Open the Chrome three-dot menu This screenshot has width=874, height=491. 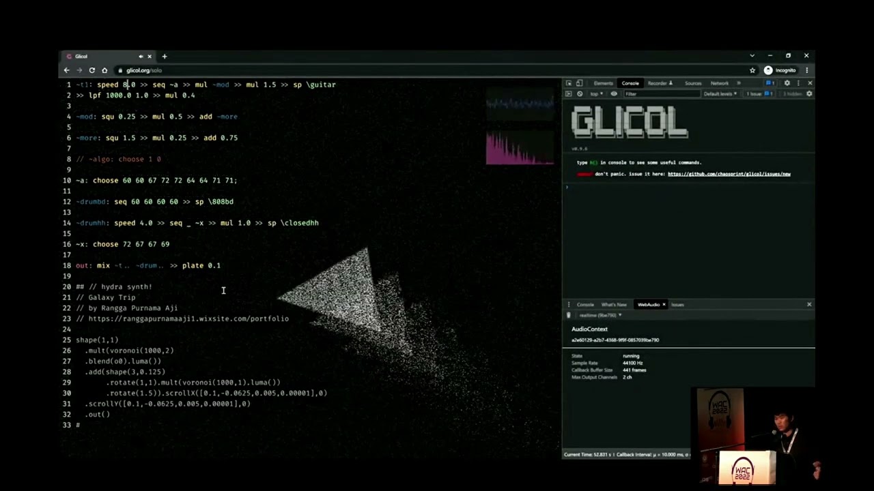[806, 70]
